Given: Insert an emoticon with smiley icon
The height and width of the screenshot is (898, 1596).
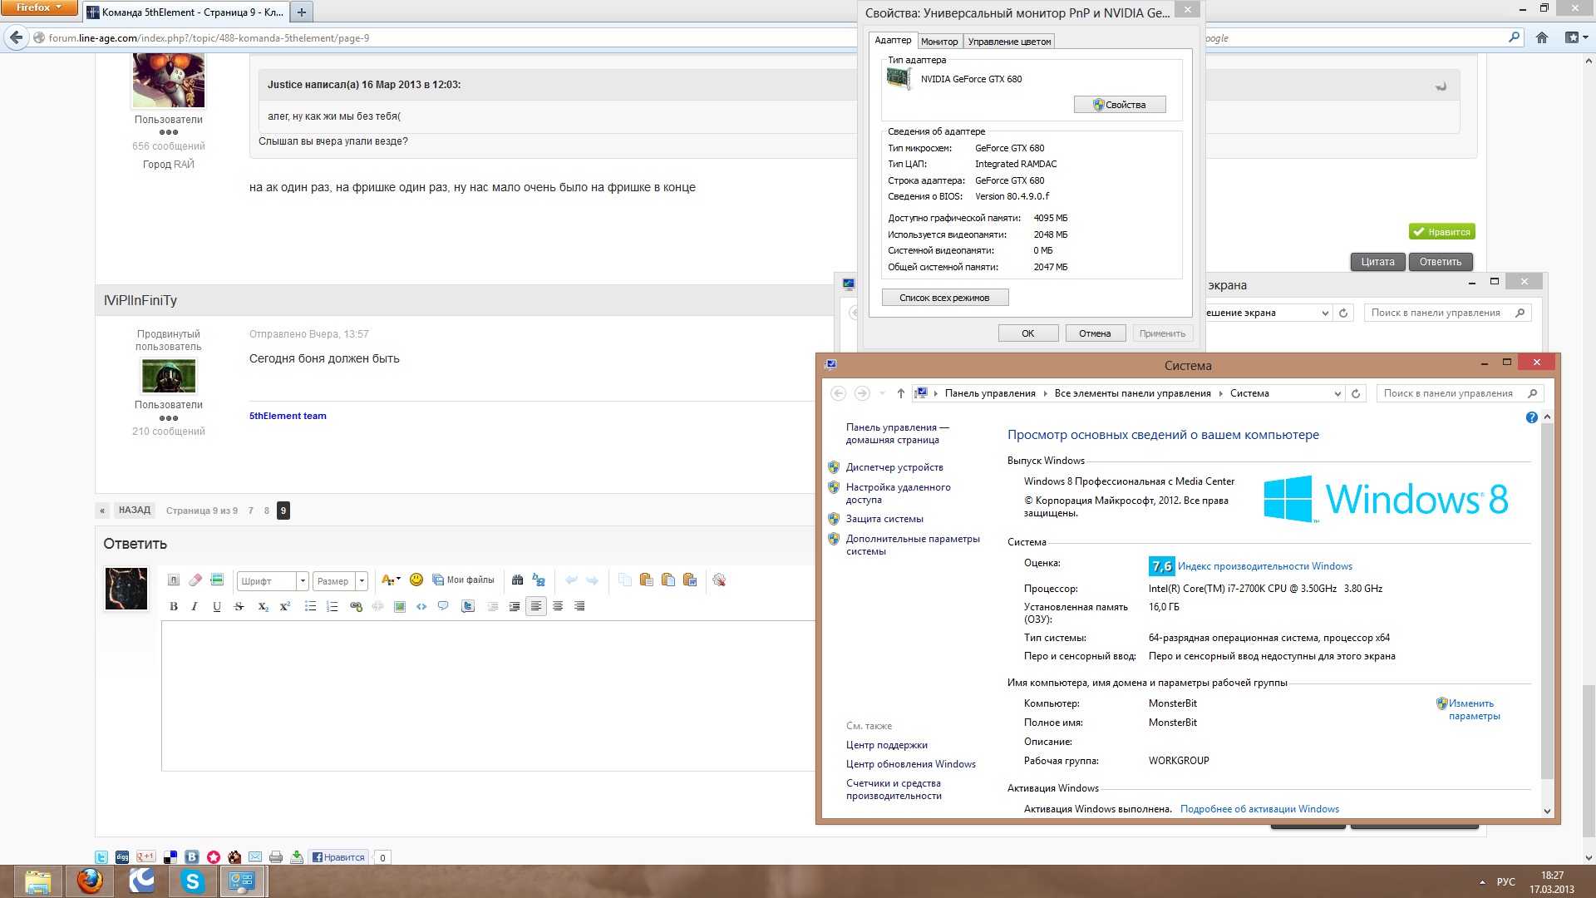Looking at the screenshot, I should point(416,580).
